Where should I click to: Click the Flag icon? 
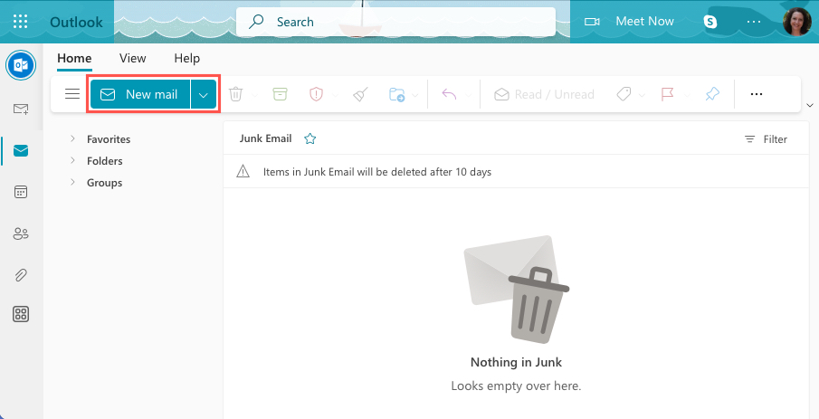[667, 94]
